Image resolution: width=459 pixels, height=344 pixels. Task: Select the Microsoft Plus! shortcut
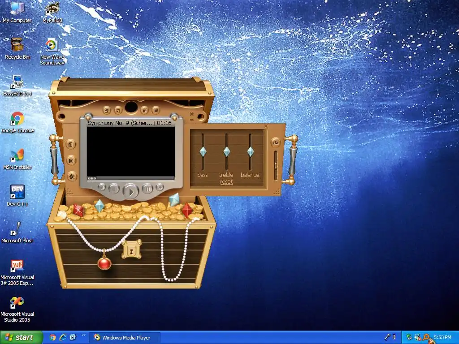pos(17,232)
